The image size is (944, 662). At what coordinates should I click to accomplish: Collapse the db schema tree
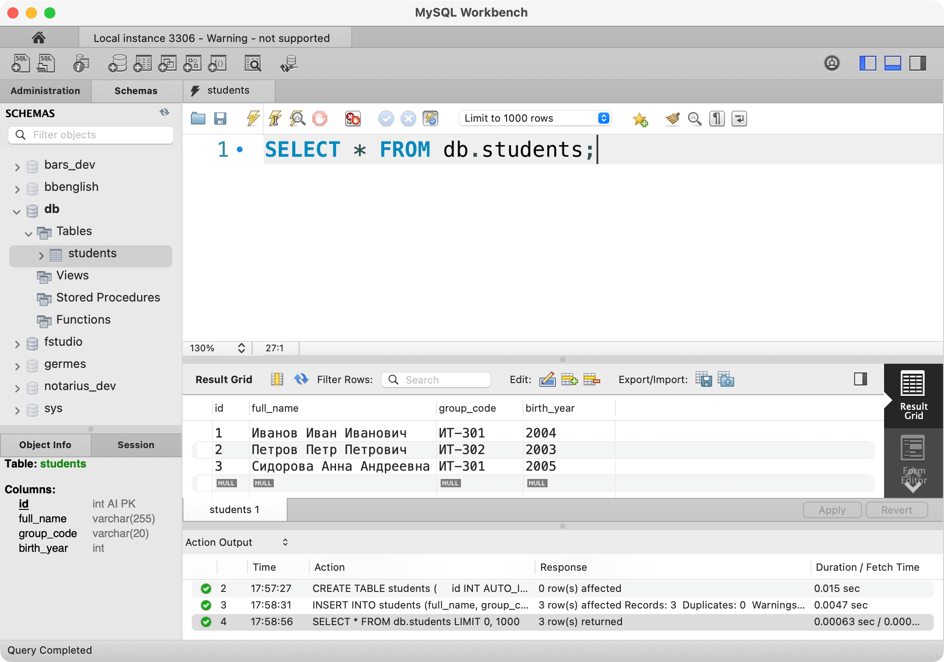coord(17,212)
